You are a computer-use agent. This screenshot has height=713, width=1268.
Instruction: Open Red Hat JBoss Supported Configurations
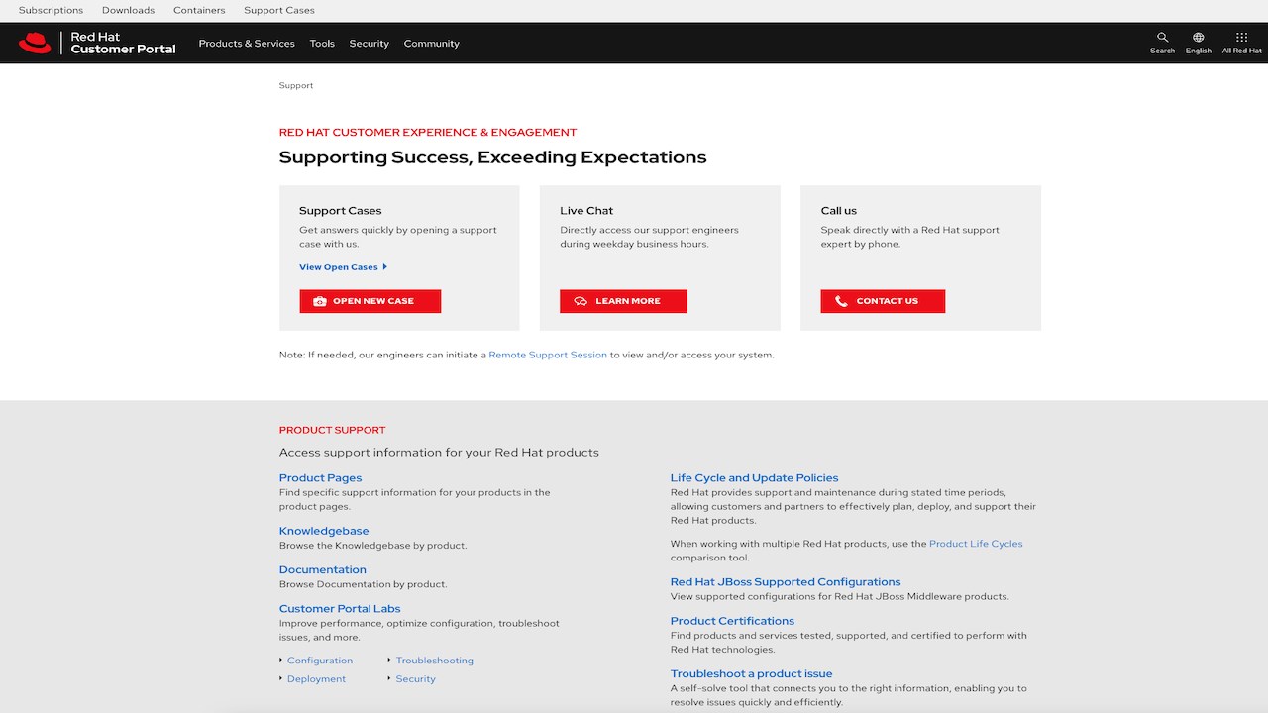pos(786,582)
